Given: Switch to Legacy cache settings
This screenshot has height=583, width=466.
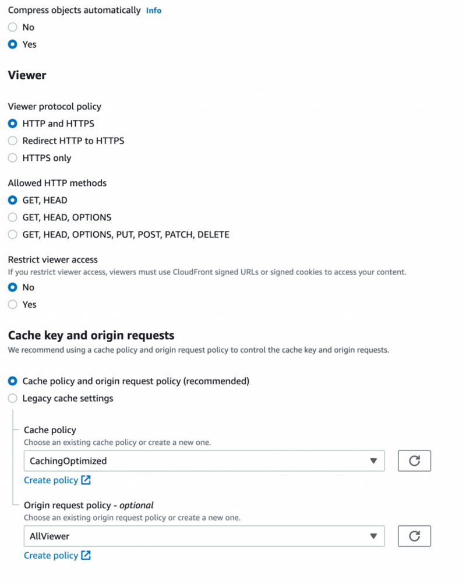Looking at the screenshot, I should [13, 398].
